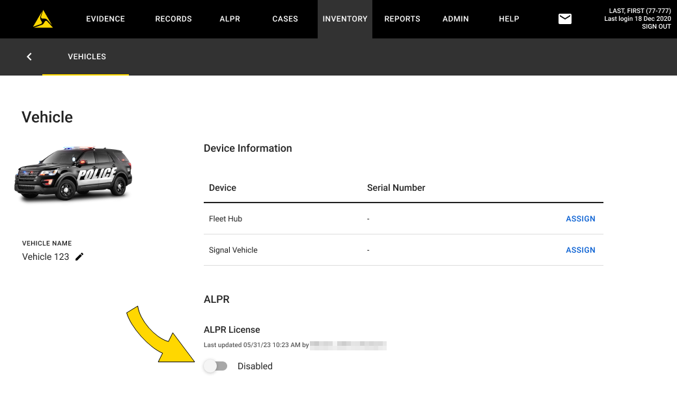Assign a Signal Vehicle device
Screen dimensions: 677x394
pyautogui.click(x=580, y=249)
